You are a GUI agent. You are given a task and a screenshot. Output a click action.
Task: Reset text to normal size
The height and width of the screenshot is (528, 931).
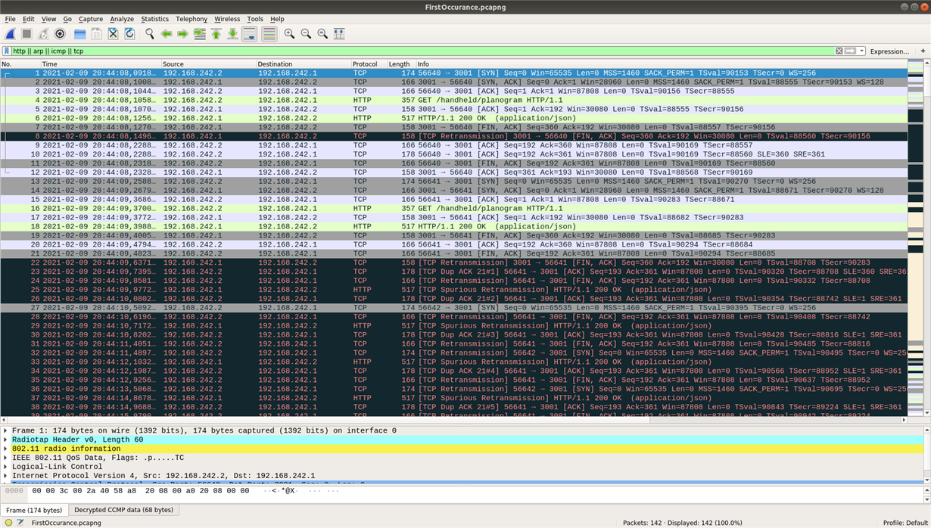pos(322,34)
